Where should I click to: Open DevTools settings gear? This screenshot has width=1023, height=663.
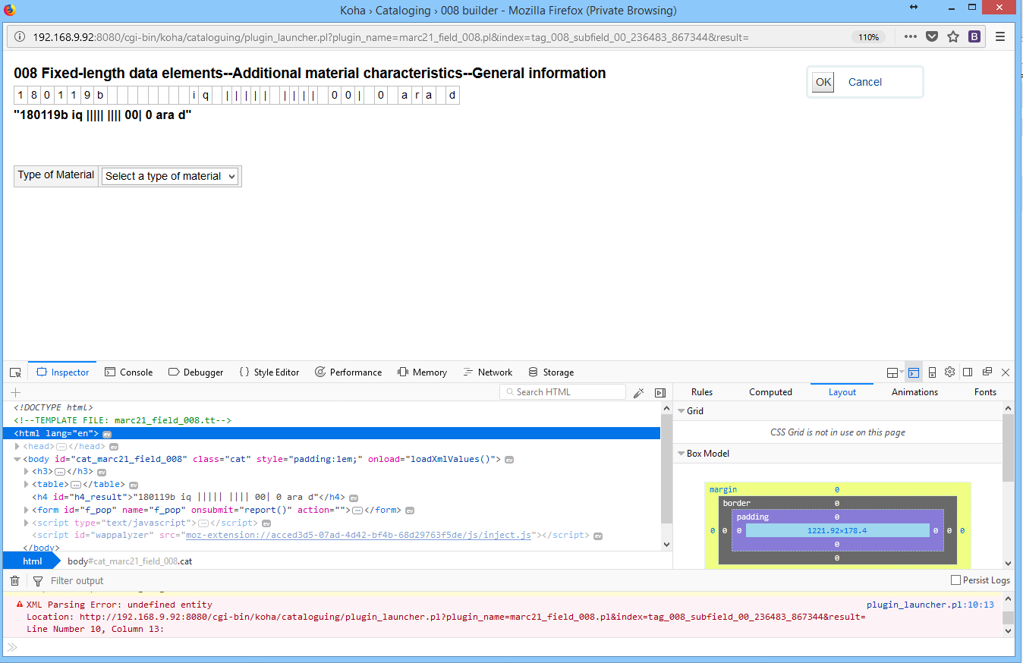949,372
